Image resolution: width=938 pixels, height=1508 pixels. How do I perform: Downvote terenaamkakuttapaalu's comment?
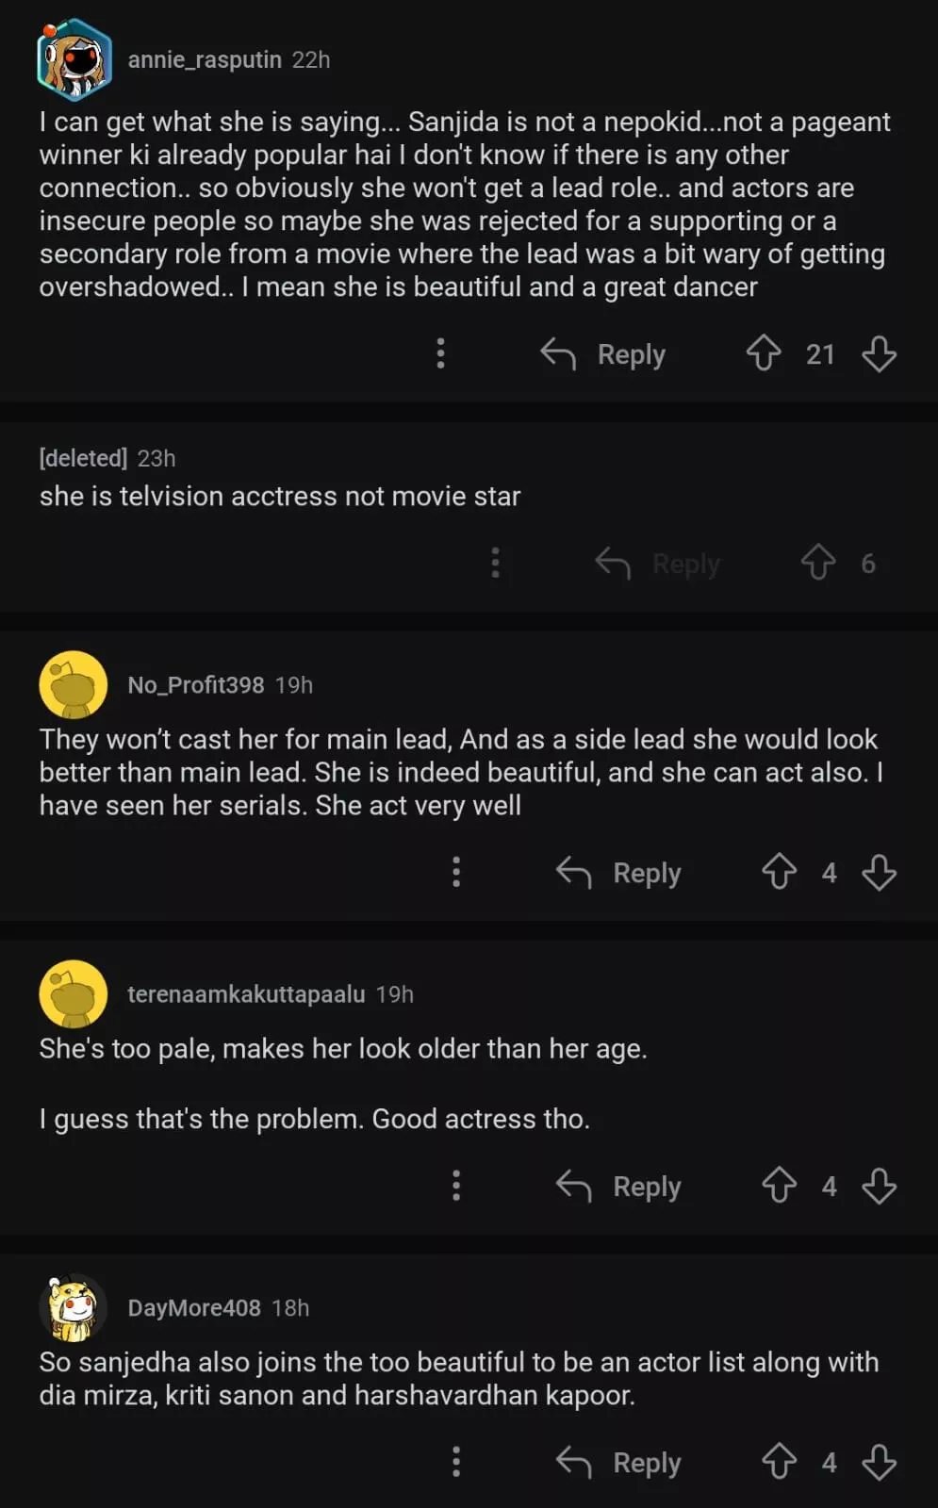[x=879, y=1187]
